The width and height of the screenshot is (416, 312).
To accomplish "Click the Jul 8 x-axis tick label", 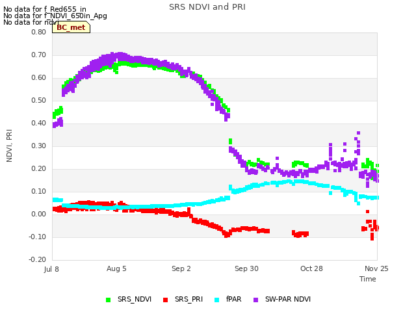I will 51,269.
